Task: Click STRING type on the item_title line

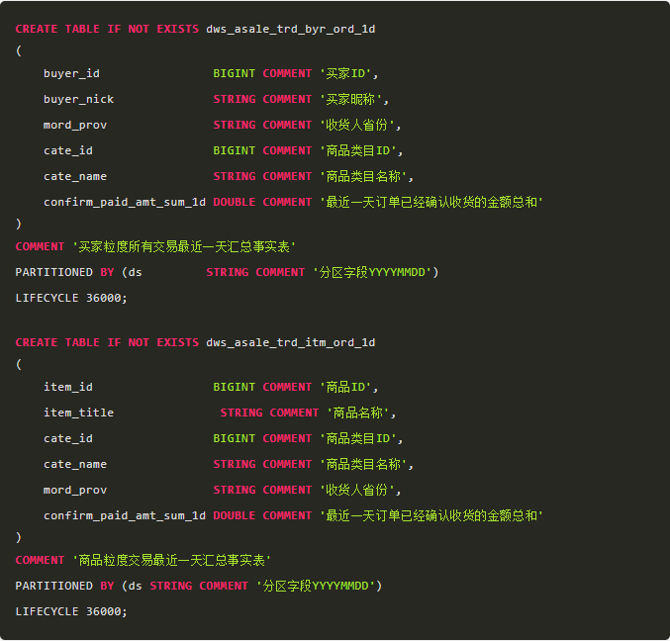Action: [x=241, y=412]
